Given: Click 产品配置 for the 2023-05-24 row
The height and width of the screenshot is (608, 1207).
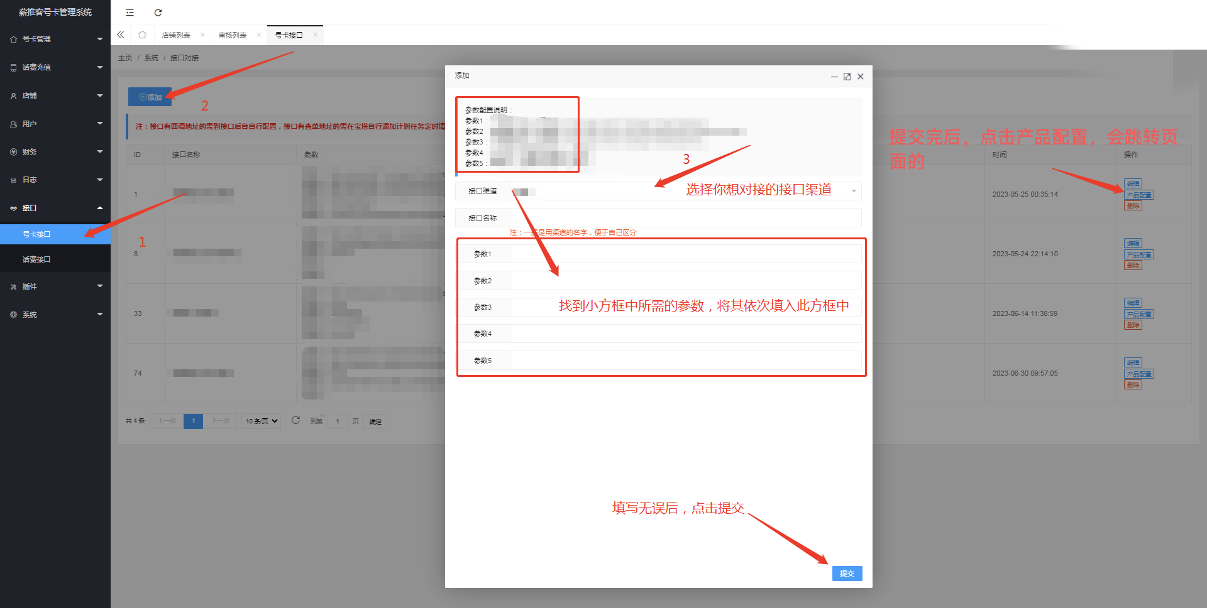Looking at the screenshot, I should [x=1138, y=254].
